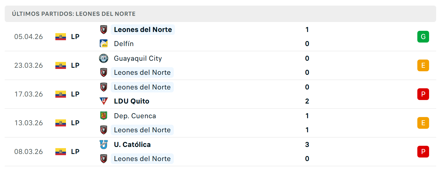Click Leones del Norte crest in 05.04.26 match
The image size is (440, 171).
pos(104,30)
